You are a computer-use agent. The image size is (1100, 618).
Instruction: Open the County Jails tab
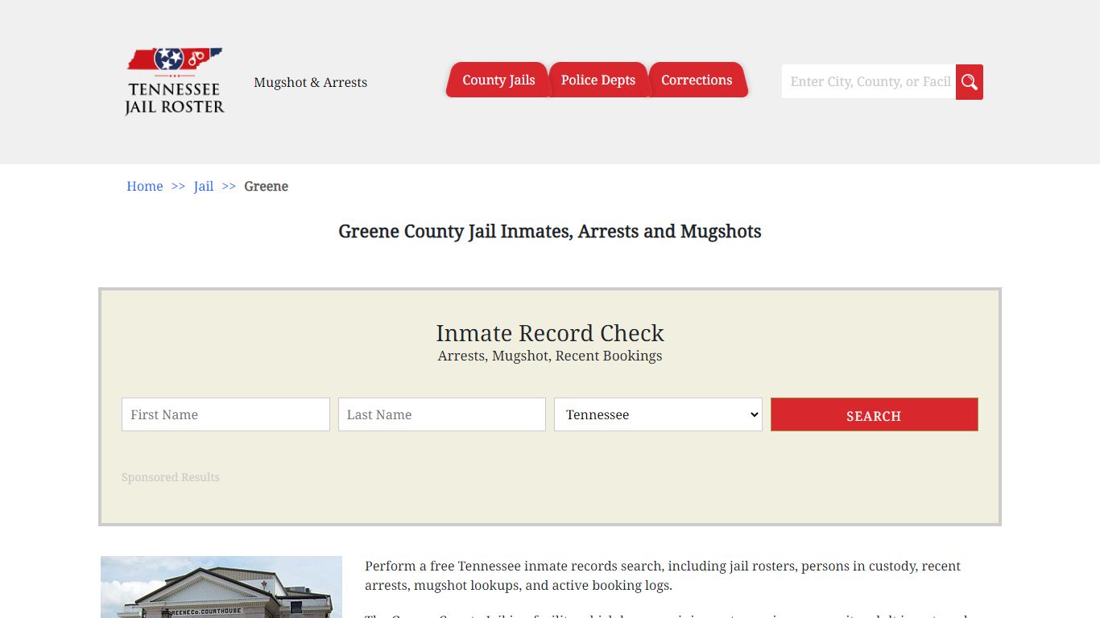click(x=498, y=80)
